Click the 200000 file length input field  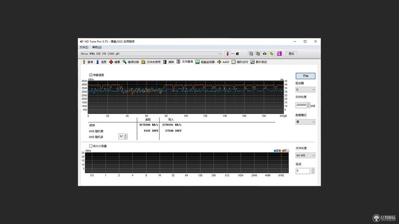pyautogui.click(x=301, y=105)
